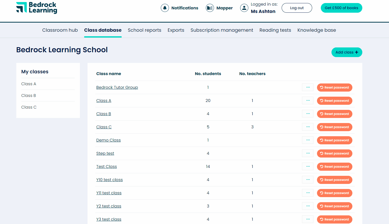Open more options for Test Class
Image resolution: width=389 pixels, height=224 pixels.
tap(308, 166)
